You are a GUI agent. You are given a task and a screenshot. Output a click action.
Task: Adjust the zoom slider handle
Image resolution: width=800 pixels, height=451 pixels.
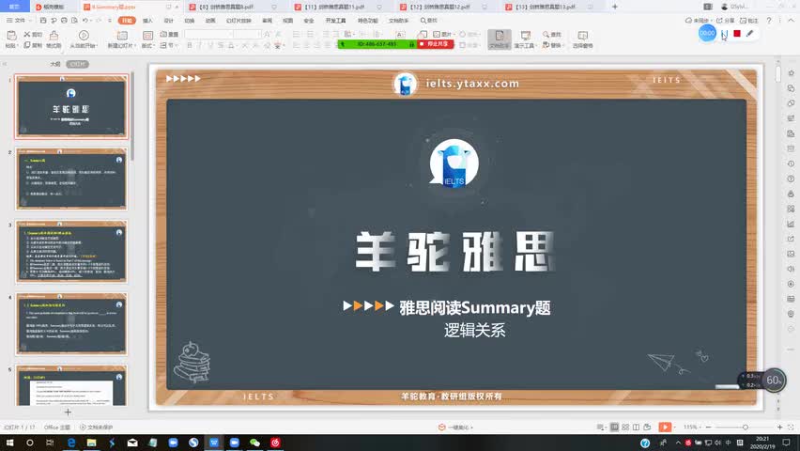point(746,427)
